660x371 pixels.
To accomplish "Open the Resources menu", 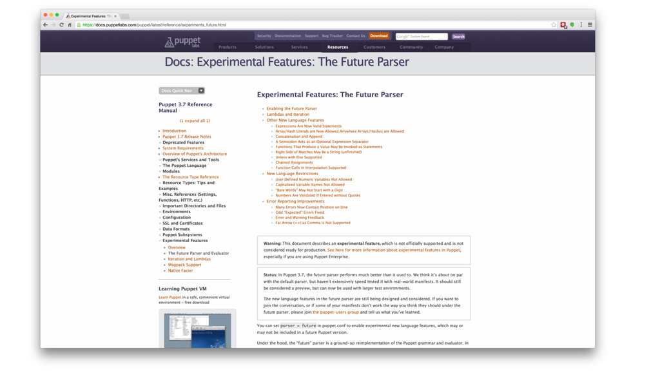I will [x=338, y=47].
